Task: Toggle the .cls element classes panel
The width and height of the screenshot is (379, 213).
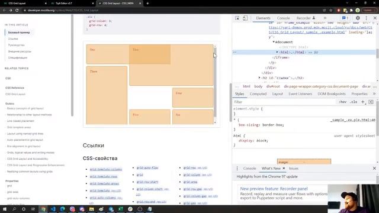Action: (354, 102)
